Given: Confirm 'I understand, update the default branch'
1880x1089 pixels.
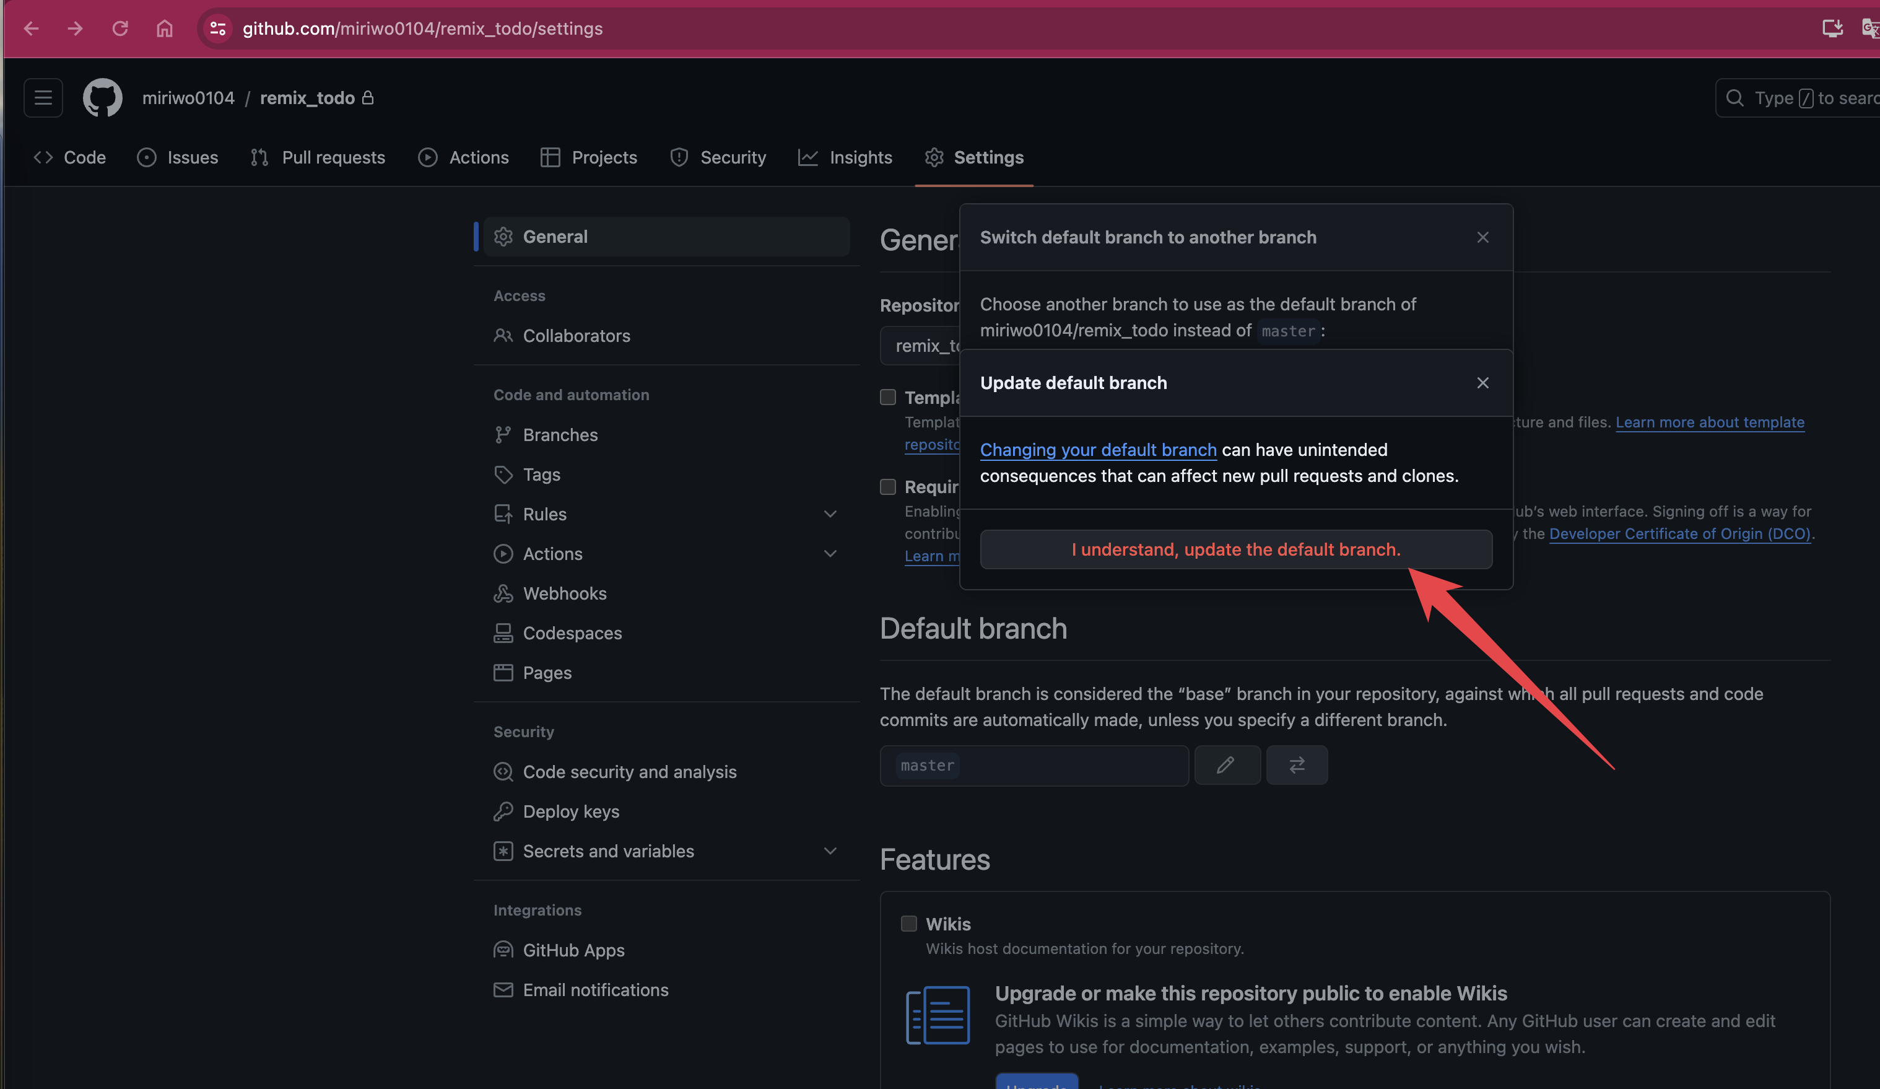Looking at the screenshot, I should pyautogui.click(x=1235, y=549).
